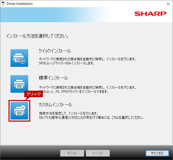This screenshot has height=160, width=173.
Task: Choose the 標準インストール printer icon
Action: [19, 84]
